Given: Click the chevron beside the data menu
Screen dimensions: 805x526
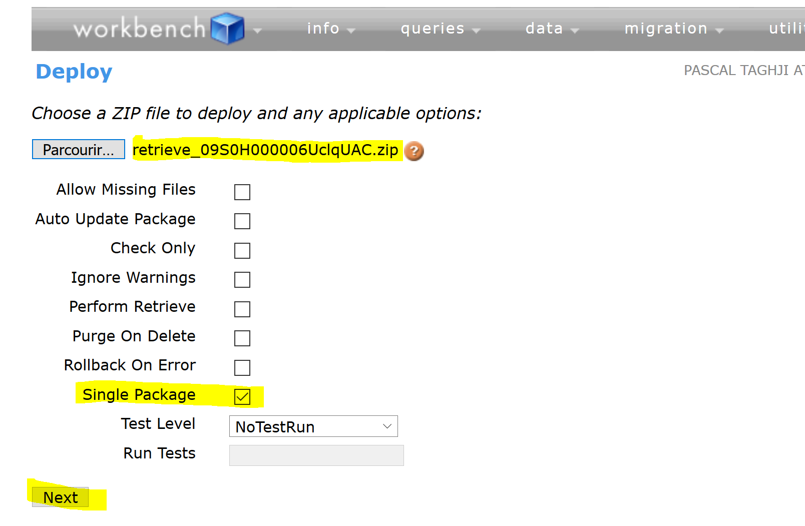Looking at the screenshot, I should pyautogui.click(x=576, y=30).
